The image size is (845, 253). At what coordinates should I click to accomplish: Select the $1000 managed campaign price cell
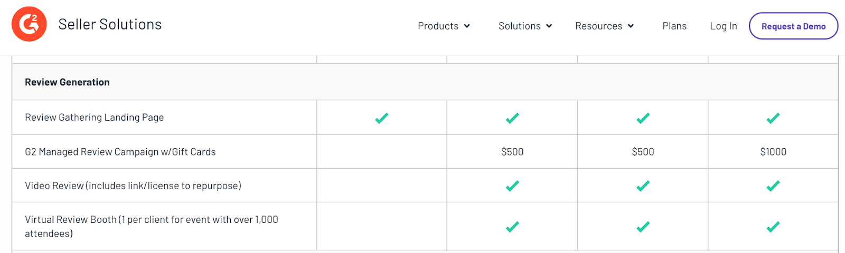[x=773, y=152]
